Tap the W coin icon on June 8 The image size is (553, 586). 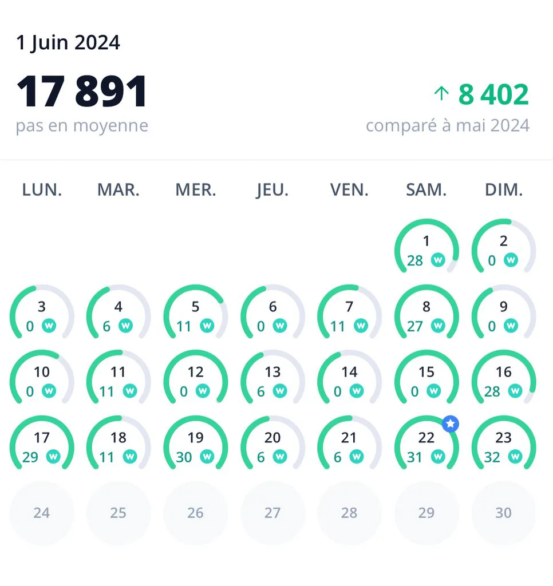coord(438,326)
